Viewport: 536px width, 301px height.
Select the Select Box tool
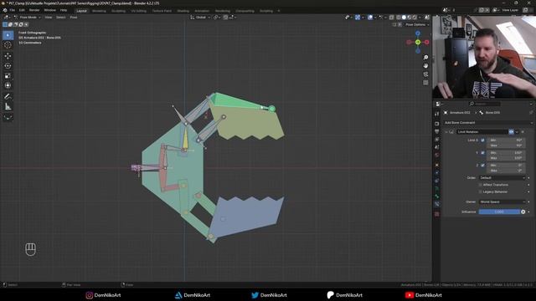tap(8, 35)
